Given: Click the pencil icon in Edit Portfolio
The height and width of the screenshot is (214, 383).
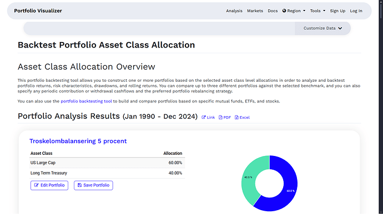Looking at the screenshot, I should (37, 185).
